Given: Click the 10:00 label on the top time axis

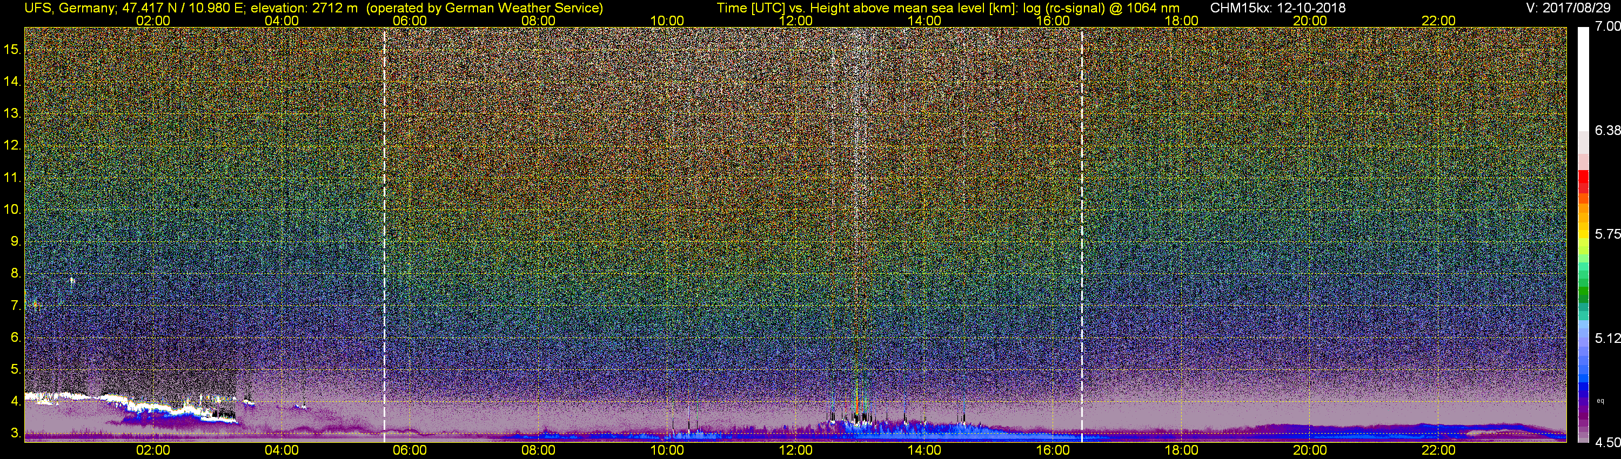Looking at the screenshot, I should pyautogui.click(x=667, y=21).
